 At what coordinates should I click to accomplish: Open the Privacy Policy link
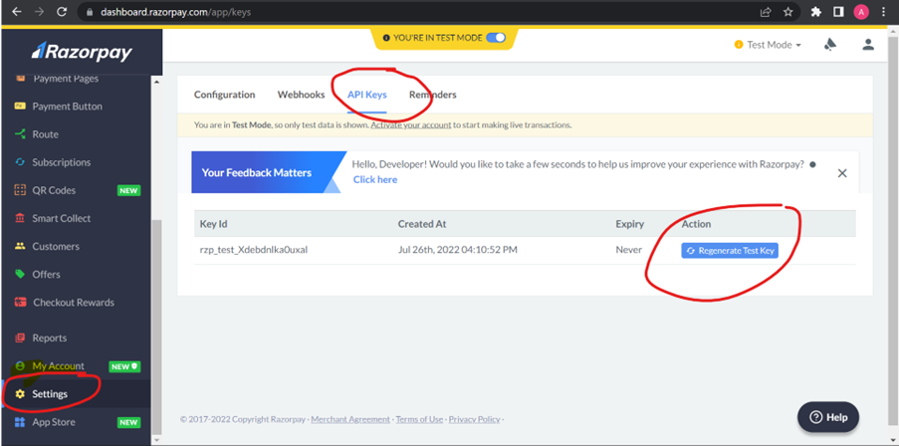(x=474, y=419)
